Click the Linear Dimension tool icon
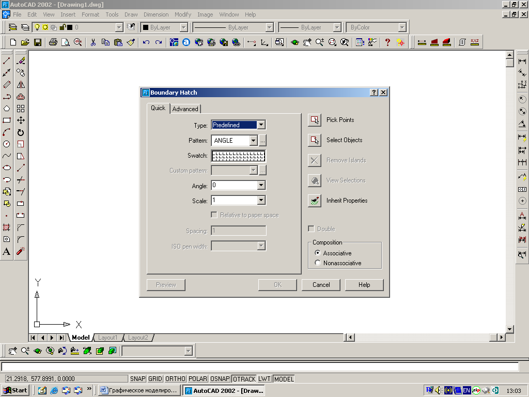Image resolution: width=529 pixels, height=397 pixels. coord(522,61)
